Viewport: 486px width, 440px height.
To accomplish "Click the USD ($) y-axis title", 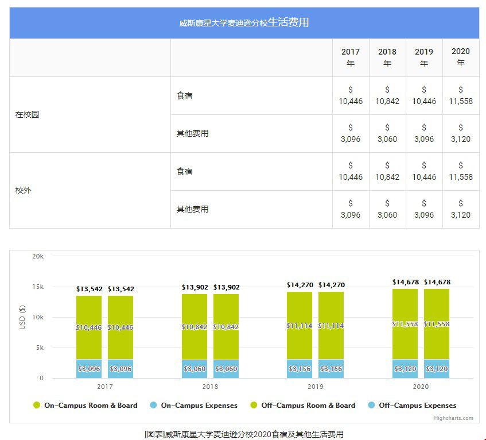I will pos(22,317).
